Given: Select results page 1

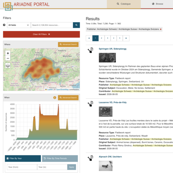Looking at the screenshot, I should tap(95, 38).
